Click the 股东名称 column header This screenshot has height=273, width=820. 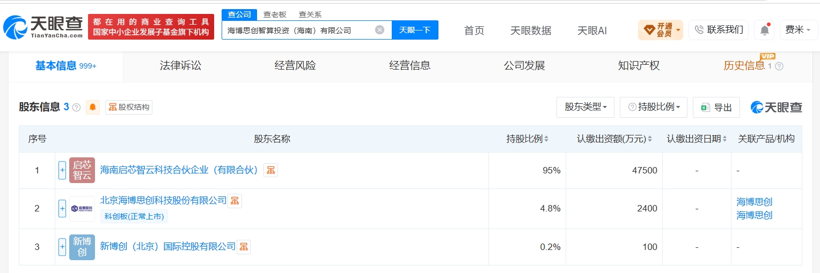pyautogui.click(x=272, y=139)
